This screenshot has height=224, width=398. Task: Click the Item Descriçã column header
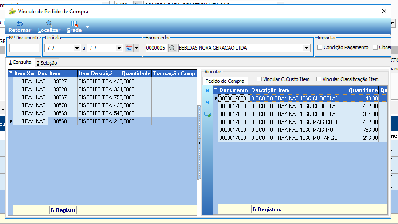tap(95, 73)
